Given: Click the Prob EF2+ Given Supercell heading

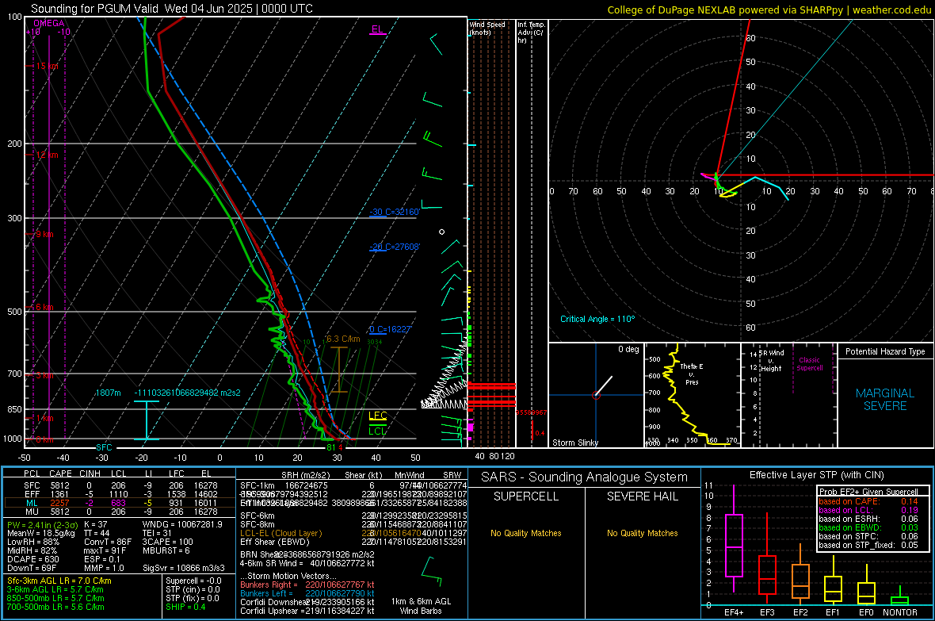Looking at the screenshot, I should (868, 492).
